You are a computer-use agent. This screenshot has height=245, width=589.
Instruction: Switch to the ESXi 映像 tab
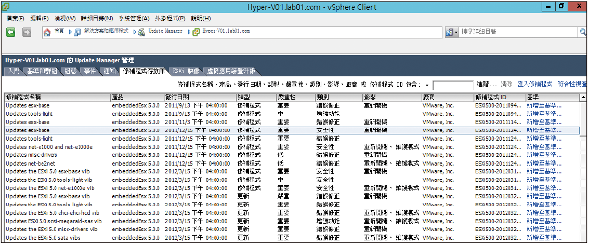(186, 71)
